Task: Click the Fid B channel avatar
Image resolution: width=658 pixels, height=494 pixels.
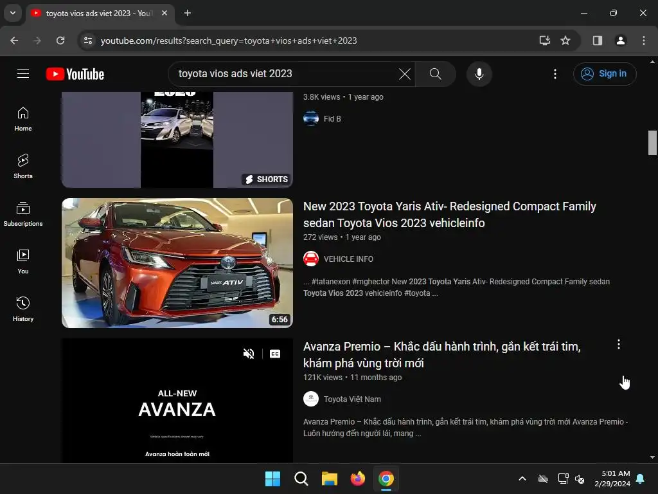Action: click(311, 118)
